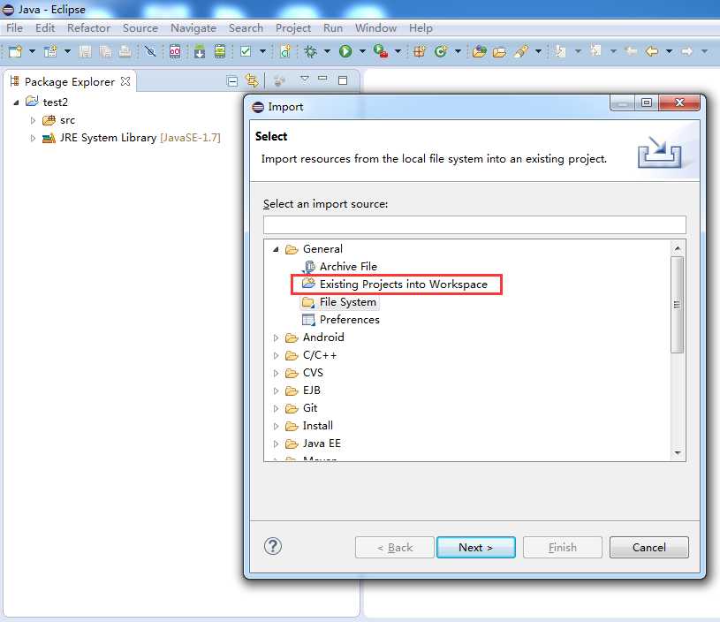Click the import source filter field

pyautogui.click(x=474, y=225)
